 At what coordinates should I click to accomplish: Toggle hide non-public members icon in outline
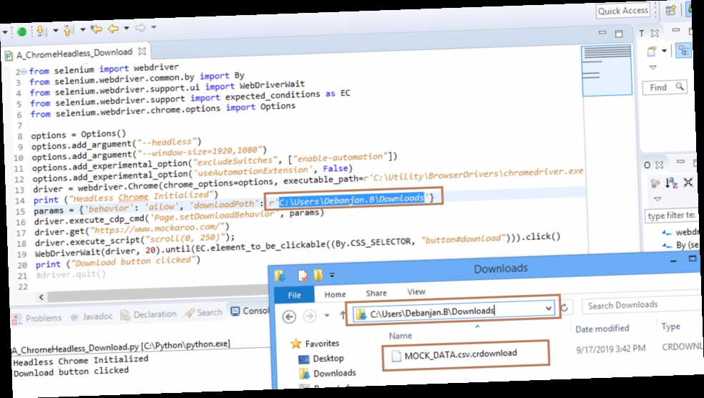click(x=655, y=183)
